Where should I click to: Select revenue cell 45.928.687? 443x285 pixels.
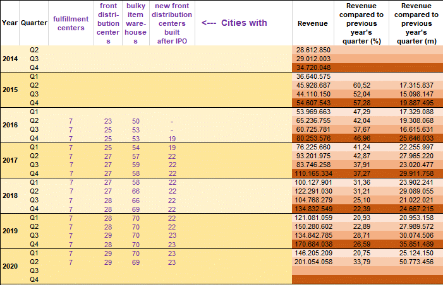pos(313,85)
